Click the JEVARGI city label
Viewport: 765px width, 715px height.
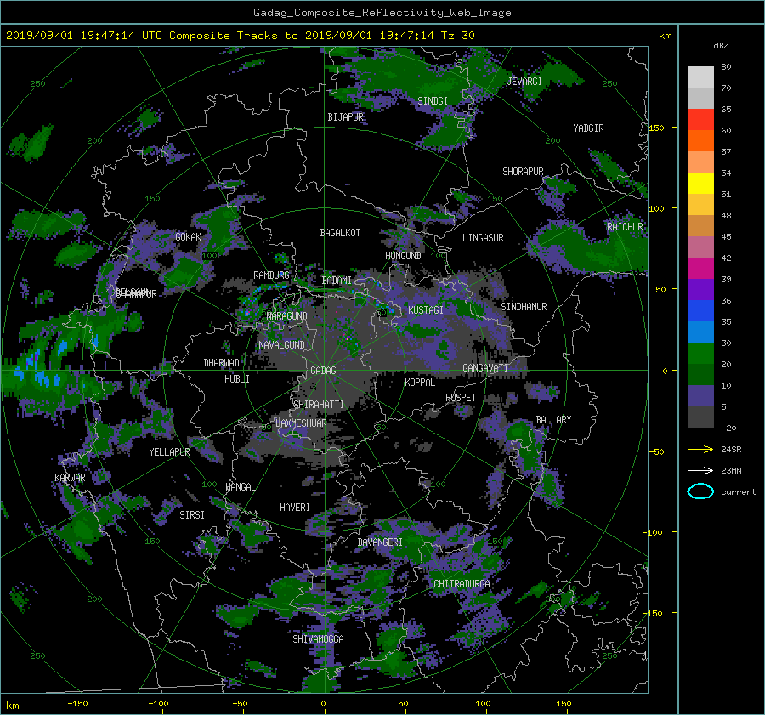click(524, 82)
